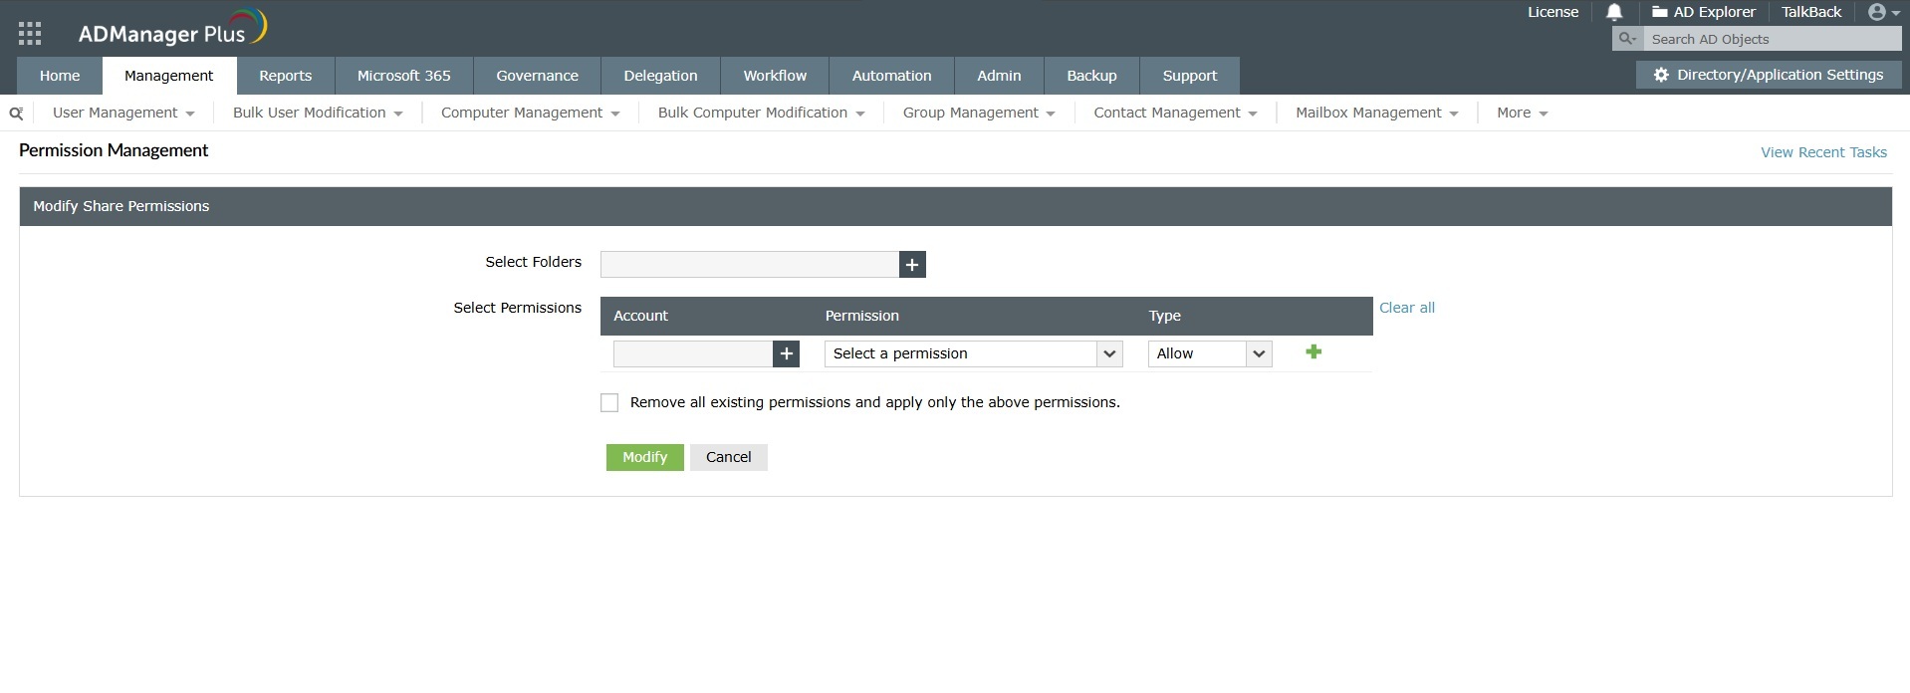
Task: Switch to the Management tab
Action: [169, 76]
